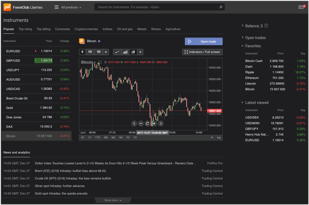This screenshot has width=309, height=205.
Task: Click Indicators / Full screen button
Action: pyautogui.click(x=202, y=52)
